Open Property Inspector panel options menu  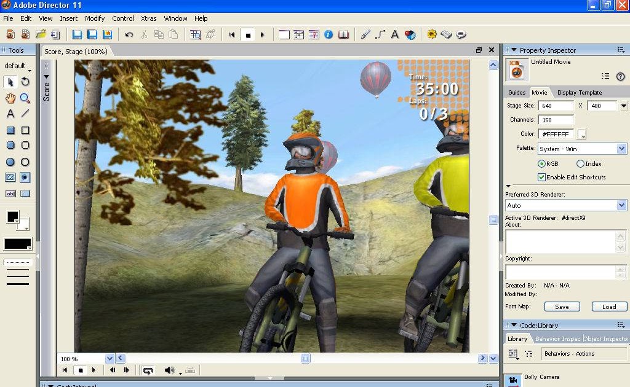point(621,50)
